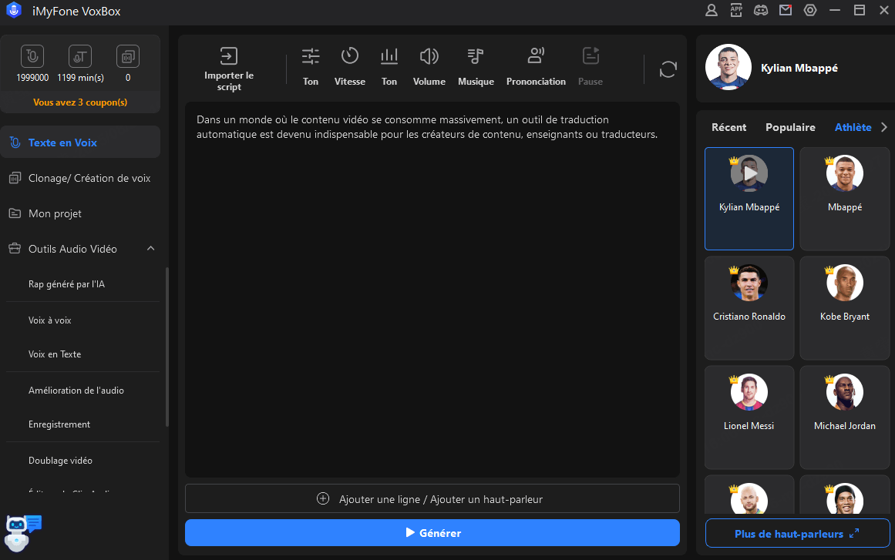895x560 pixels.
Task: Click Ajouter une ligne / Ajouter un haut-parleur
Action: click(x=432, y=499)
